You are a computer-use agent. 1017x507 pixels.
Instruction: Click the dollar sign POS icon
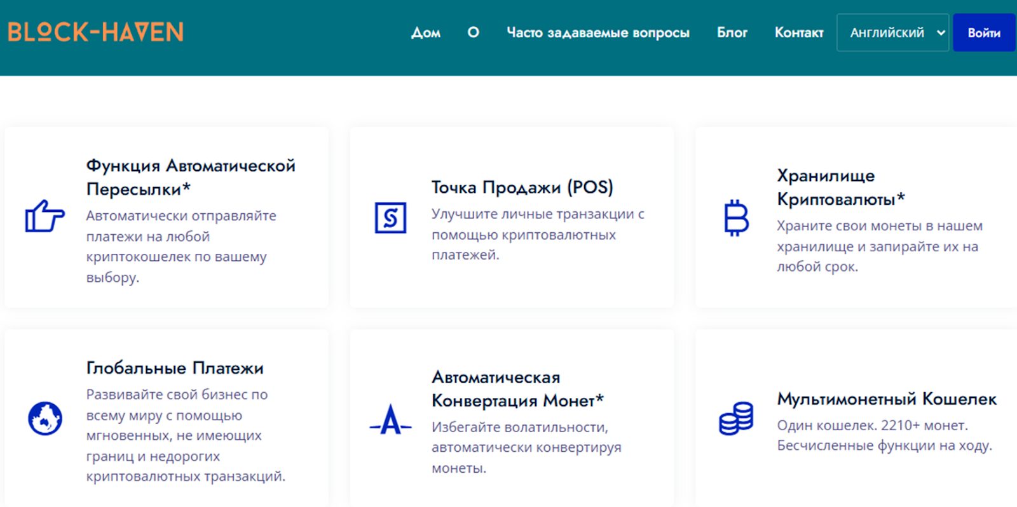(390, 218)
